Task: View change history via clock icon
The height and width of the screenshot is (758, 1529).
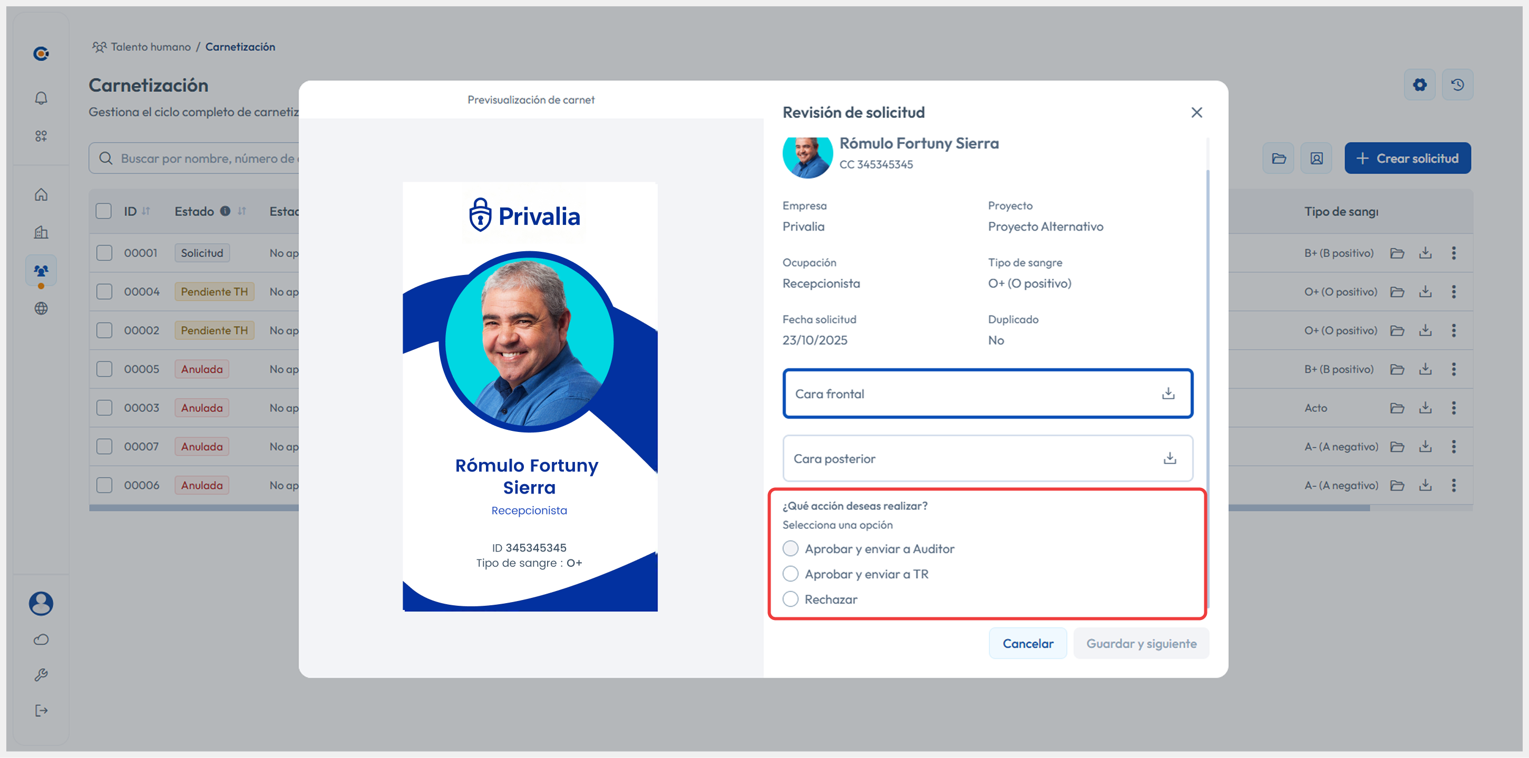Action: [x=1458, y=84]
